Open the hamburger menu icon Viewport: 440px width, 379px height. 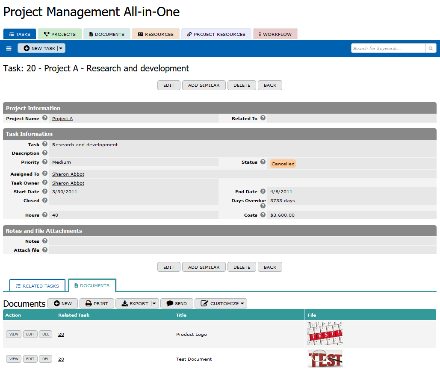pyautogui.click(x=9, y=49)
